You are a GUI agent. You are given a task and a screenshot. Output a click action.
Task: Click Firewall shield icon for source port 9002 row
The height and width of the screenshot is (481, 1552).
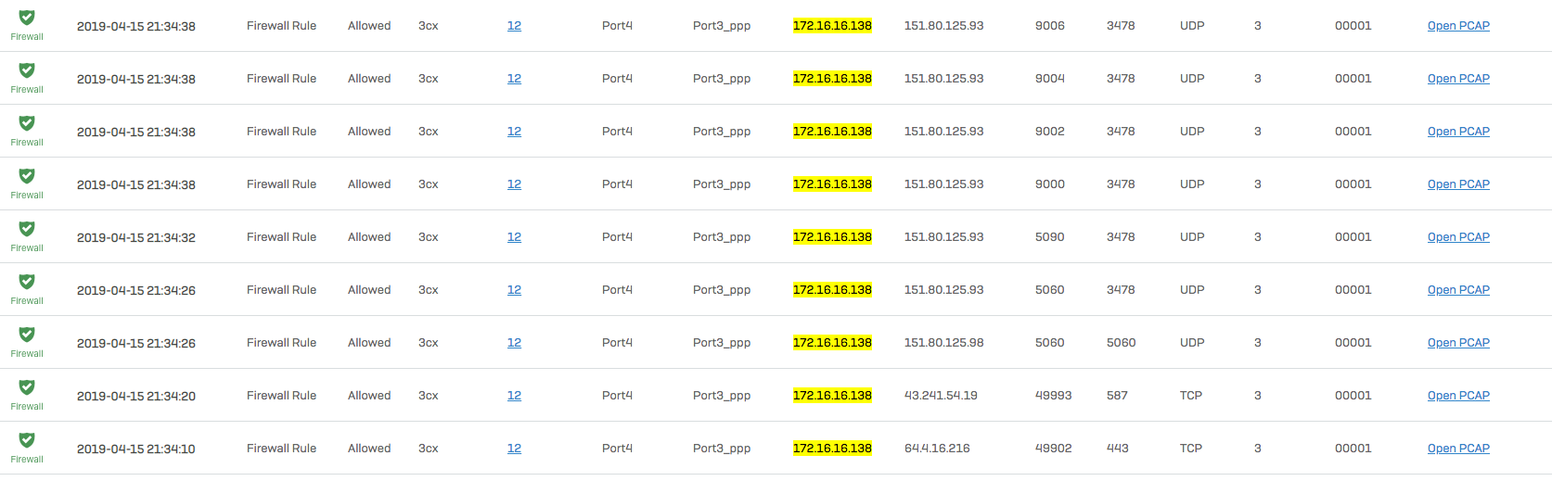pyautogui.click(x=27, y=123)
